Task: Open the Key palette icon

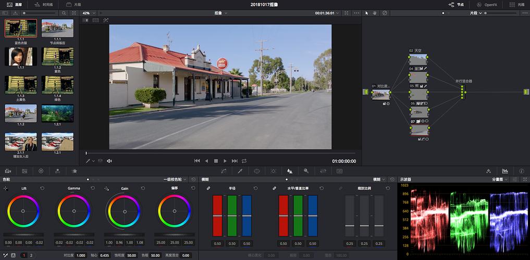Action: (306, 171)
